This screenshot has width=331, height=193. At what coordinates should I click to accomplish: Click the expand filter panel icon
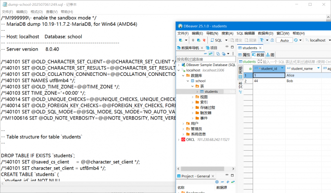tap(260, 62)
